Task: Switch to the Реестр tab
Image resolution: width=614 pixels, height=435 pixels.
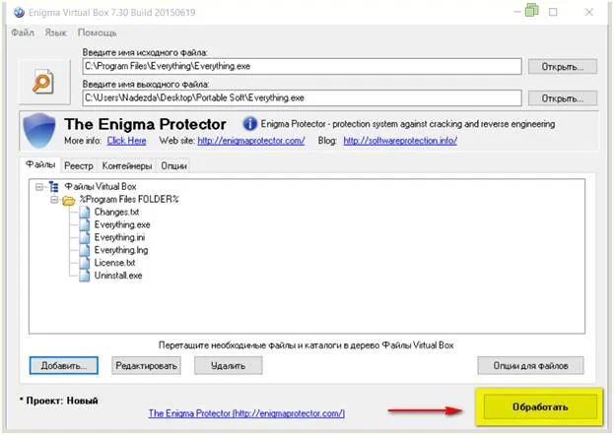Action: pos(79,166)
